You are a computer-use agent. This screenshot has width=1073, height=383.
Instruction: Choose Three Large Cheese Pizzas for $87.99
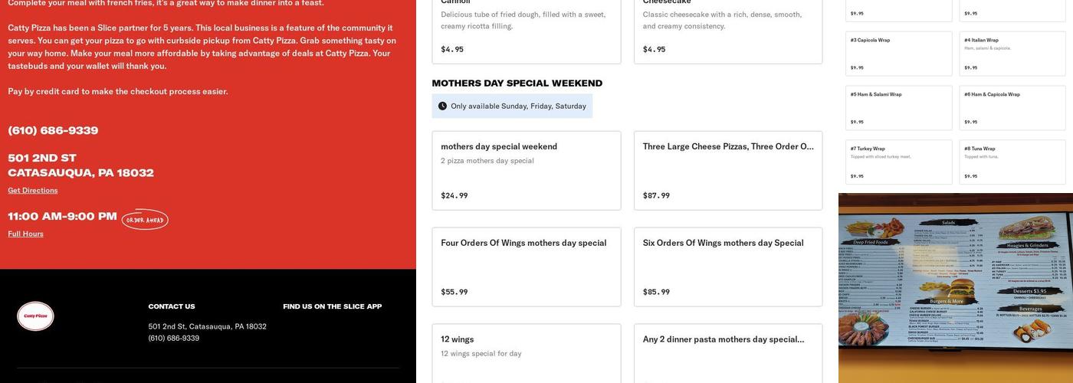(727, 171)
